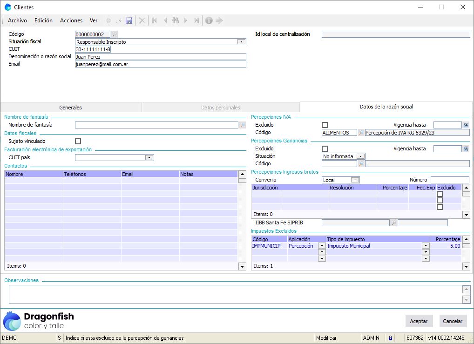Click the New record plus icon
The image size is (474, 344).
108,20
